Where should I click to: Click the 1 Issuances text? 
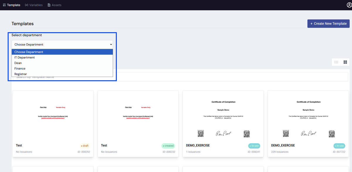click(x=193, y=152)
